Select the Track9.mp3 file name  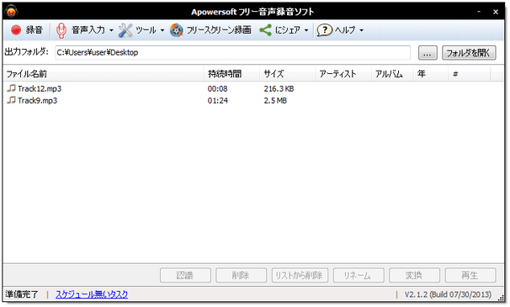tap(37, 100)
